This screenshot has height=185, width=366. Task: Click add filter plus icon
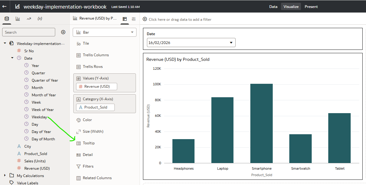pos(145,19)
